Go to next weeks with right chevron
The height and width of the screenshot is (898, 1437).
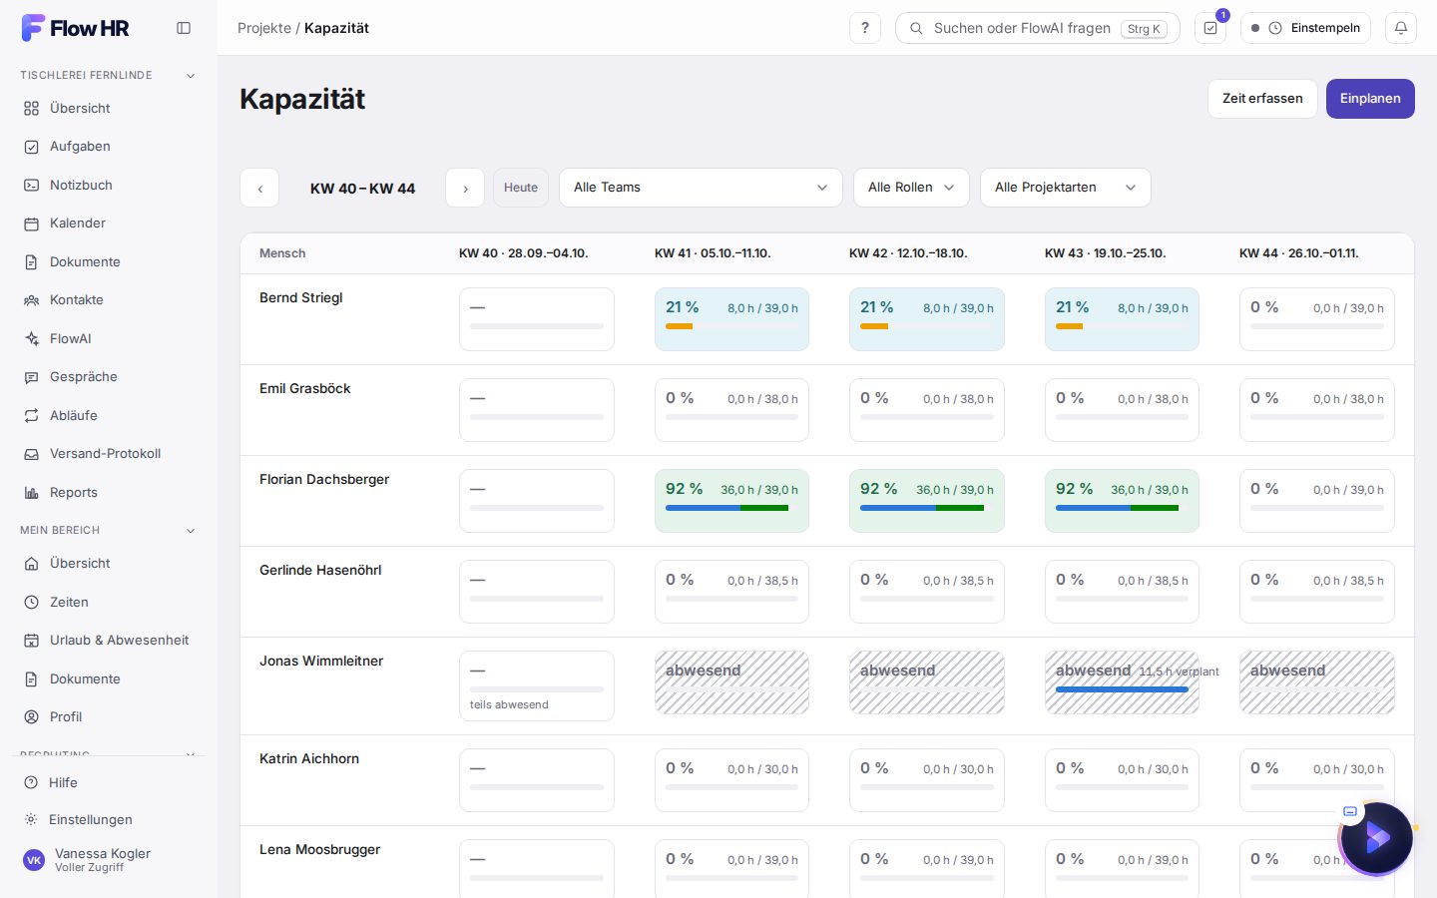pos(465,188)
